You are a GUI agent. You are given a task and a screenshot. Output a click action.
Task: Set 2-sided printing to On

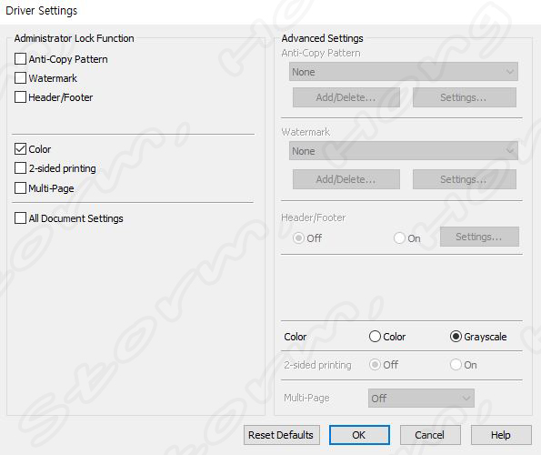point(456,365)
